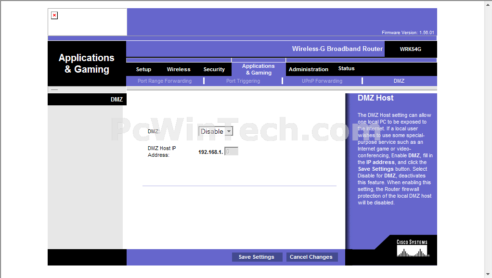Open the Status tab
Screen dimensions: 492x278
[x=347, y=68]
